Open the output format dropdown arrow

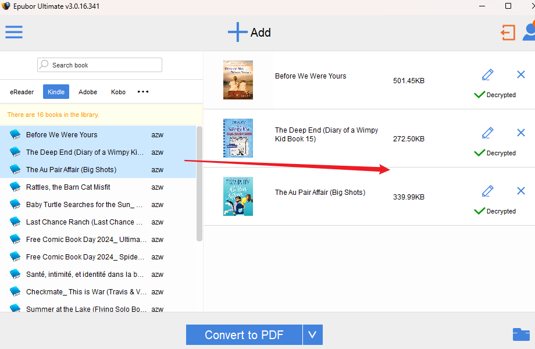click(x=312, y=334)
